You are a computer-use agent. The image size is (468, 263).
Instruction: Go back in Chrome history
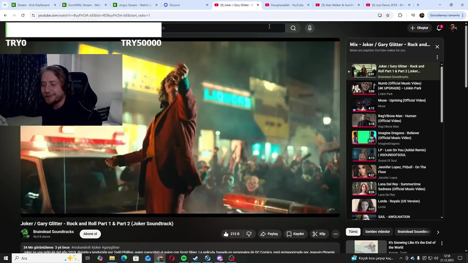click(x=5, y=15)
